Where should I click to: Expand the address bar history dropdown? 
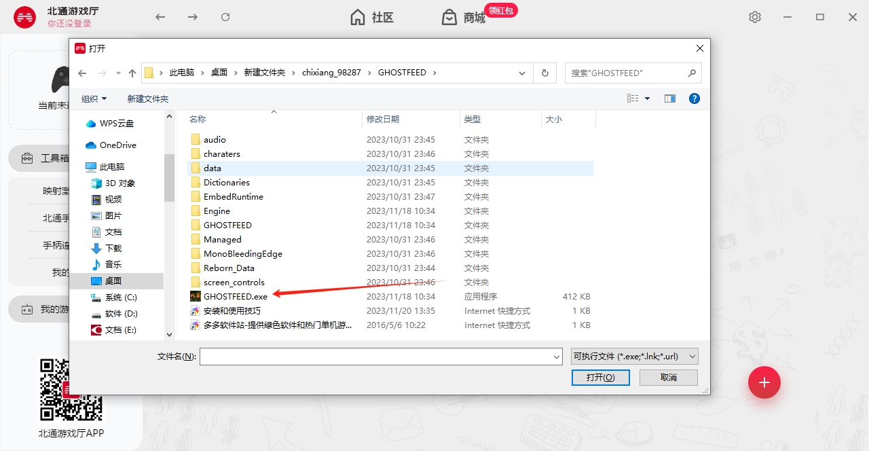pyautogui.click(x=521, y=73)
